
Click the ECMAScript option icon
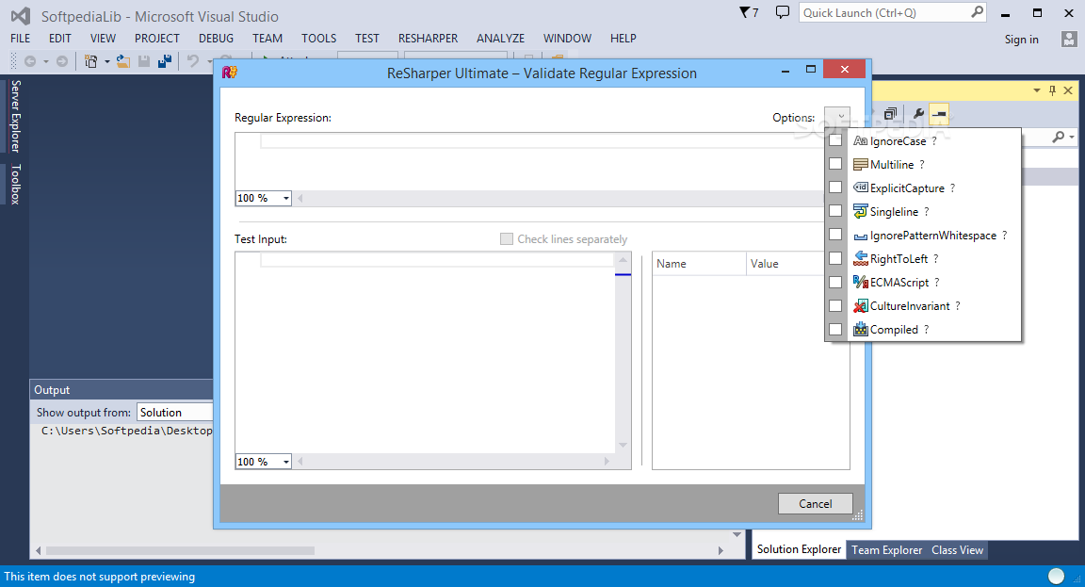(860, 282)
